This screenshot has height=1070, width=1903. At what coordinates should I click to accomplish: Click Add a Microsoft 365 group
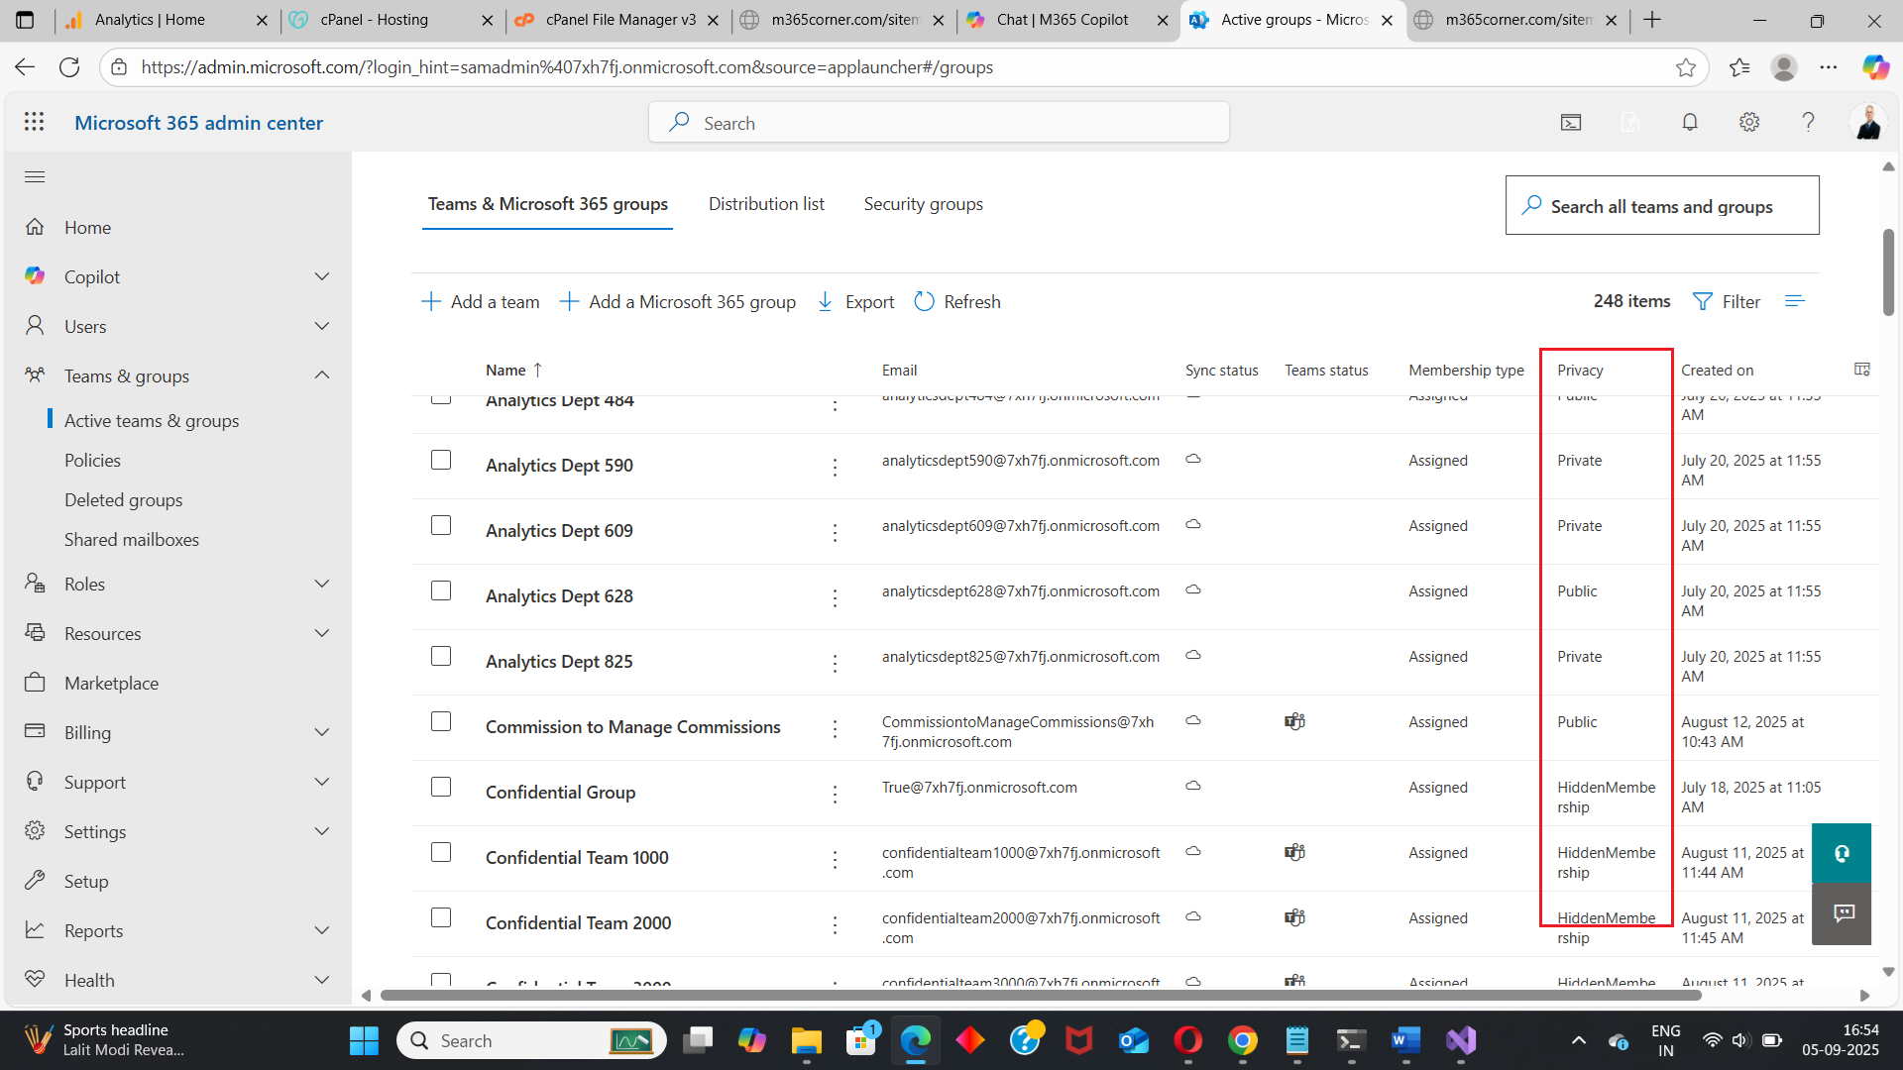[678, 301]
